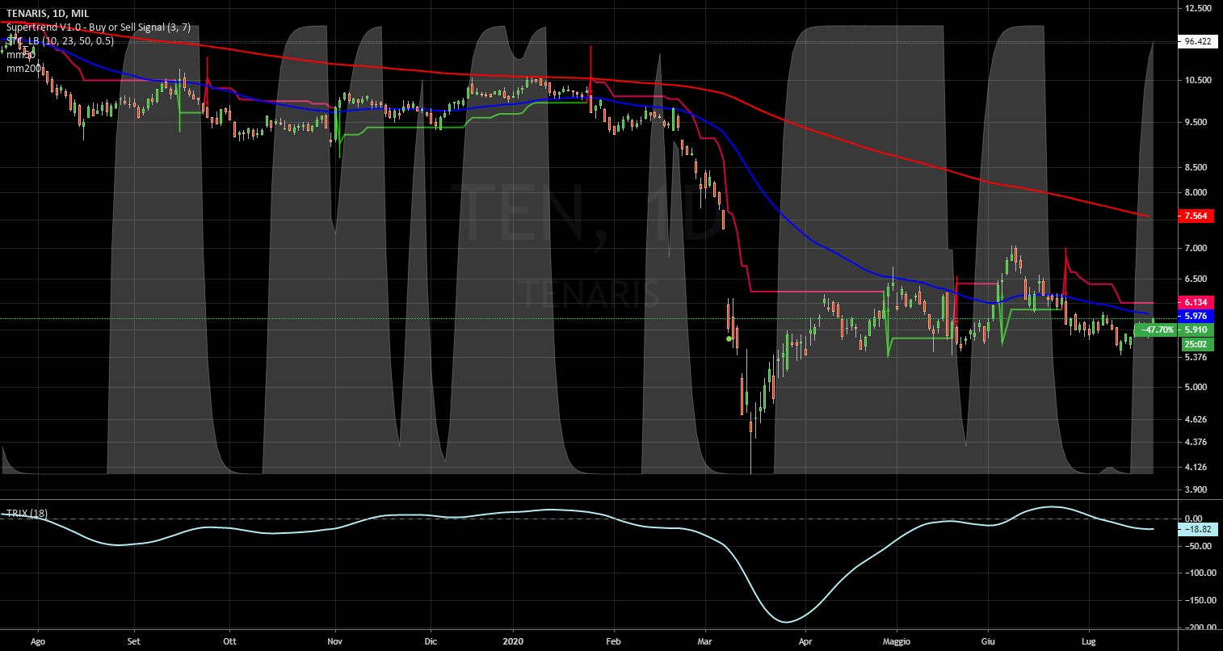Click the -47.70% change label
1223x651 pixels.
(x=1156, y=330)
